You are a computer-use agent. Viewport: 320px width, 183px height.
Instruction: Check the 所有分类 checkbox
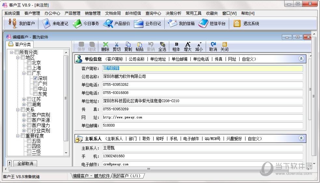pyautogui.click(x=17, y=52)
